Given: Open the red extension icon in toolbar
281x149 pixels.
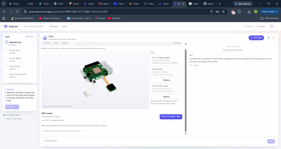Looking at the screenshot, I should pos(233,12).
